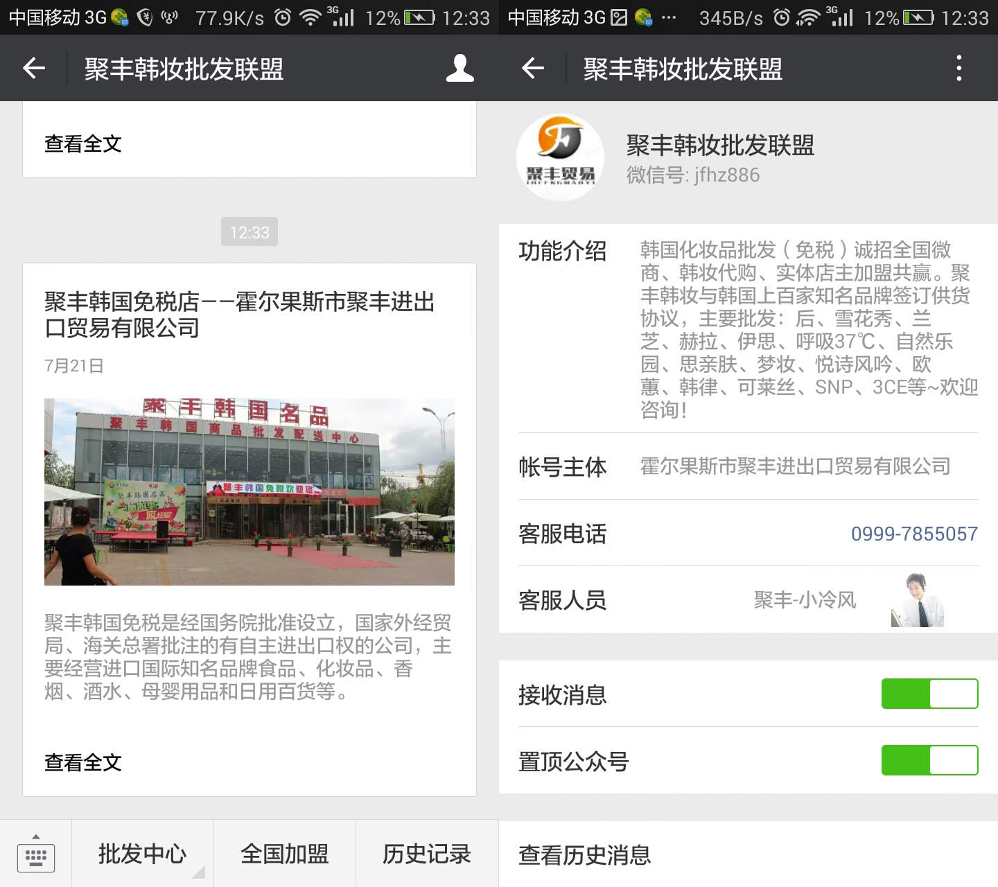This screenshot has height=887, width=998.
Task: Open the 历史记录 menu item
Action: 426,854
